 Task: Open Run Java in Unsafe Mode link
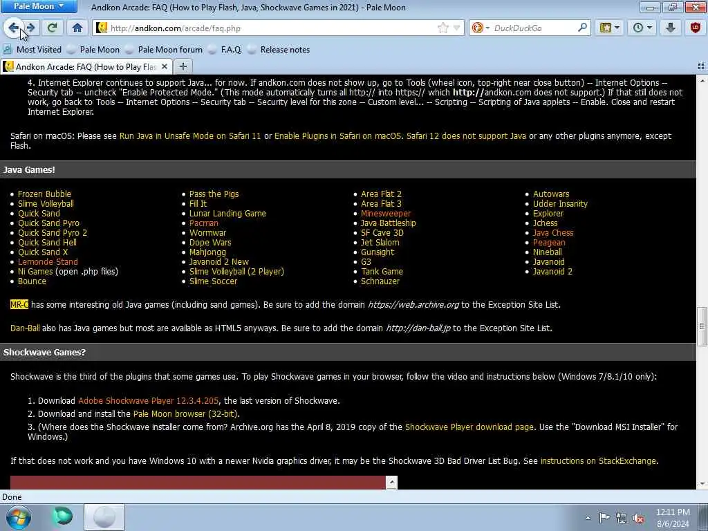(x=190, y=136)
